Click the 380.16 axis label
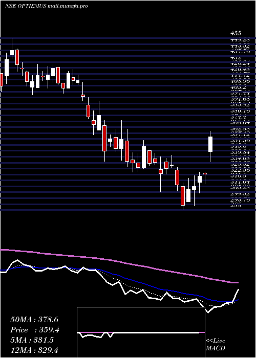The height and width of the screenshot is (358, 256). click(240, 111)
